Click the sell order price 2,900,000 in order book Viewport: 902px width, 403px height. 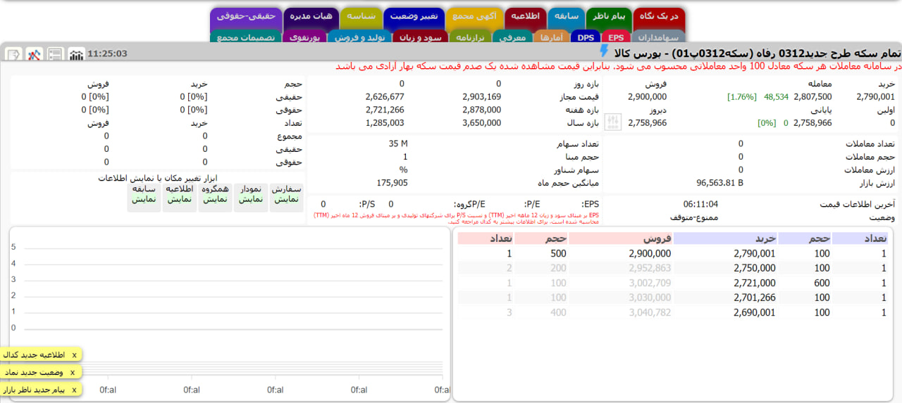coord(650,253)
